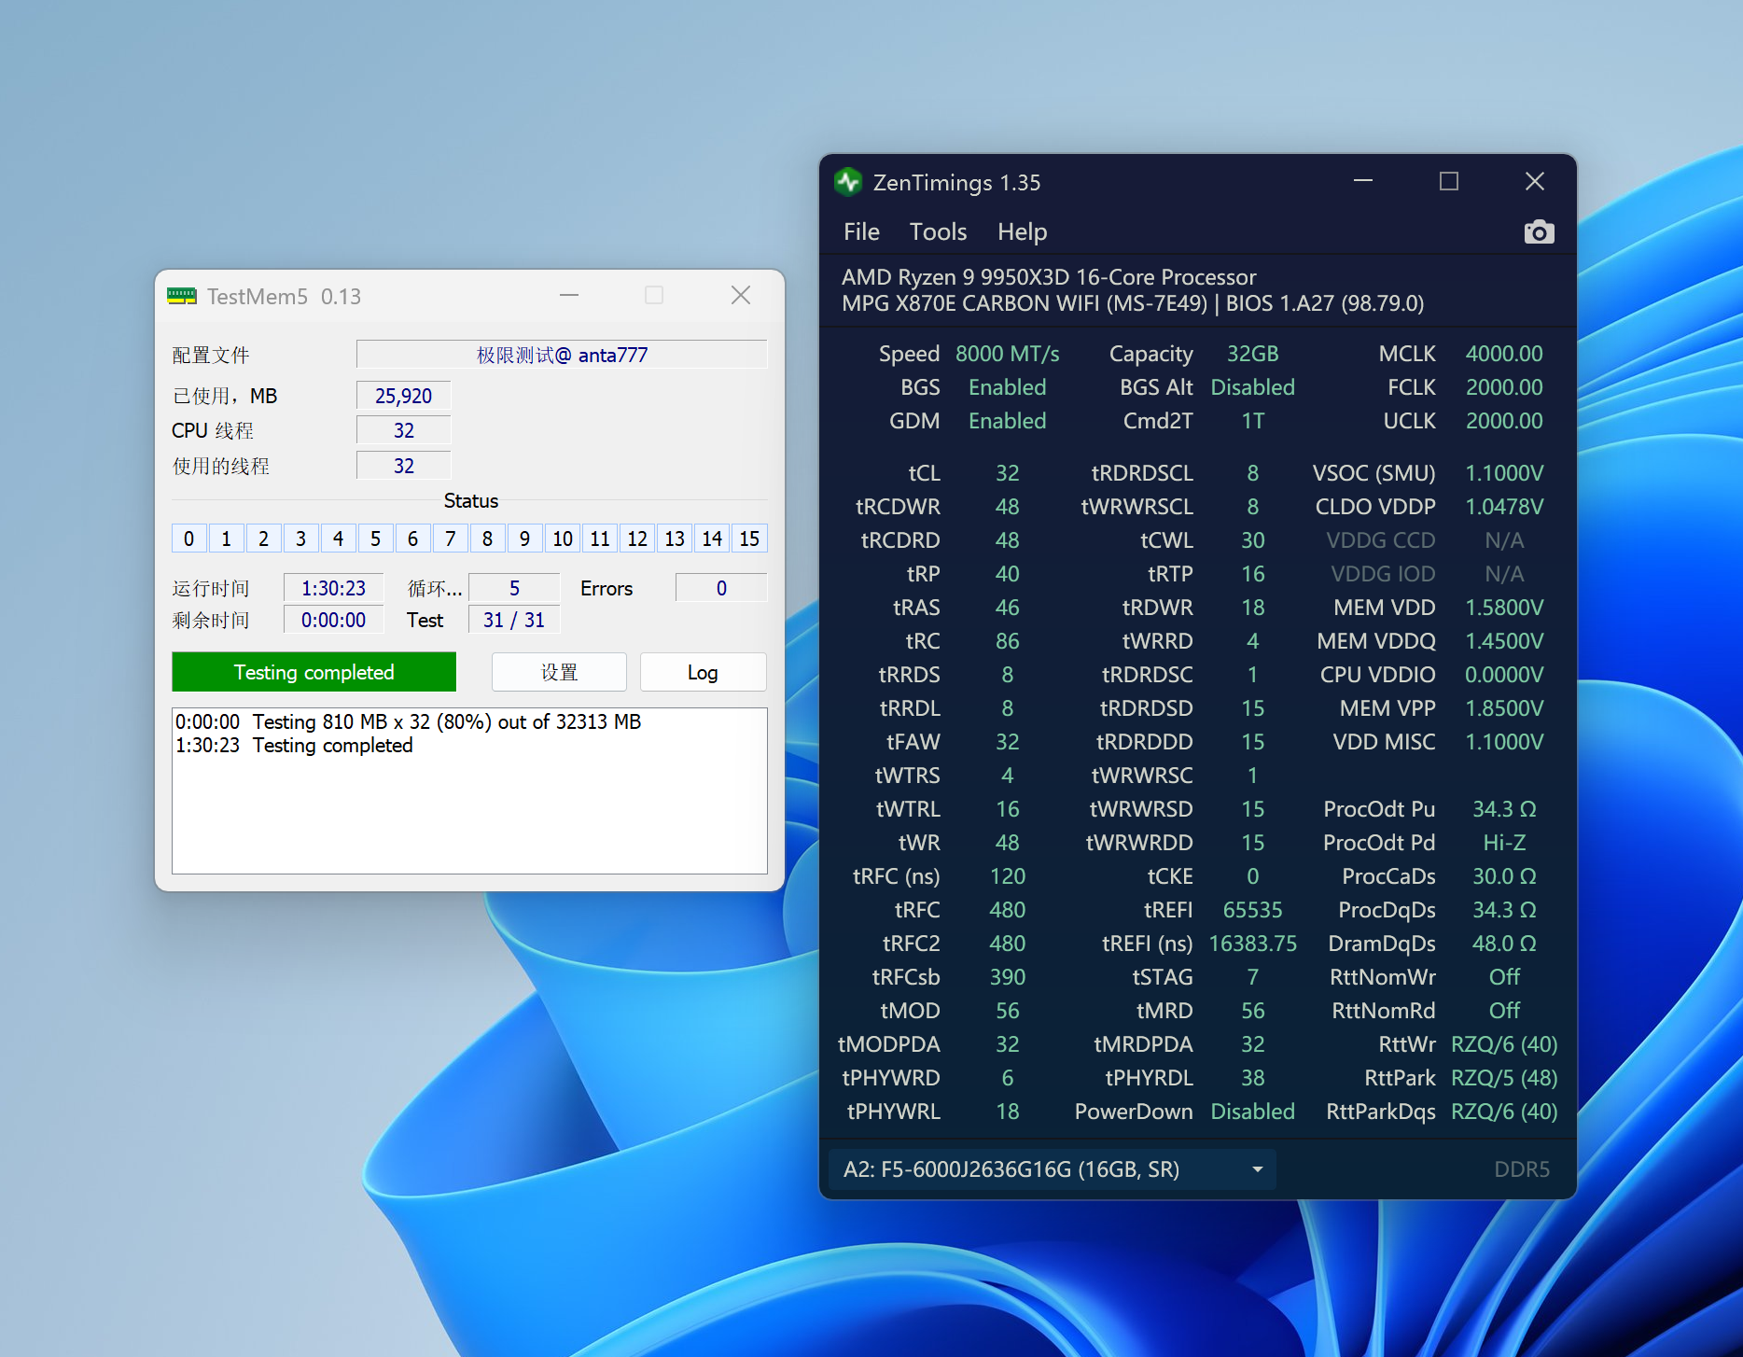This screenshot has width=1743, height=1357.
Task: Select thread status box 0
Action: coord(188,539)
